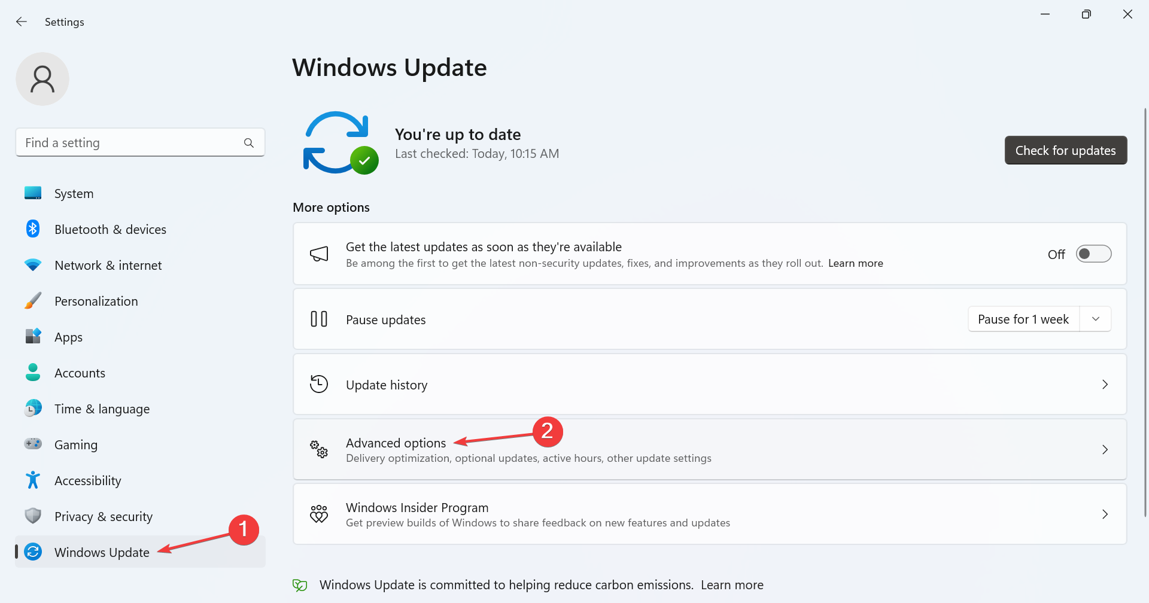
Task: Open Bluetooth & devices settings
Action: [140, 229]
